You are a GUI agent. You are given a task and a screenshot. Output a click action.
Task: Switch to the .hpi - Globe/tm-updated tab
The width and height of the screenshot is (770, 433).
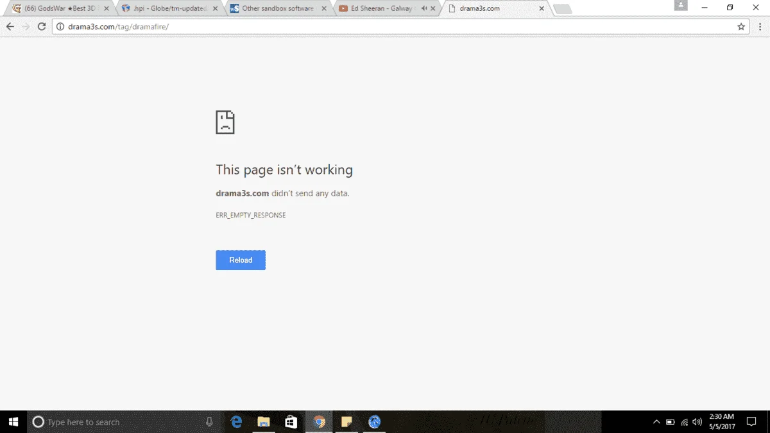point(170,8)
